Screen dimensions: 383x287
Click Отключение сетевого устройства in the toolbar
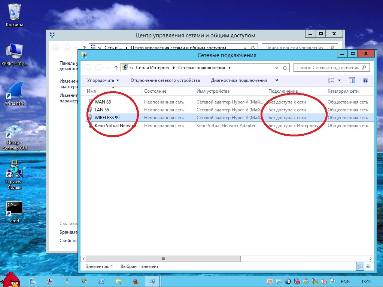[x=165, y=80]
